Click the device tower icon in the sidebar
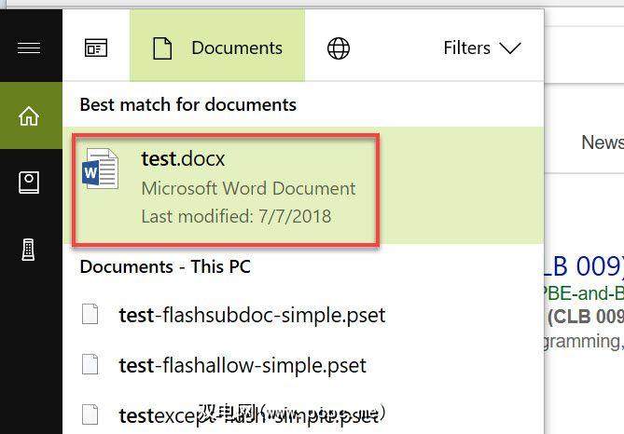 [x=29, y=250]
